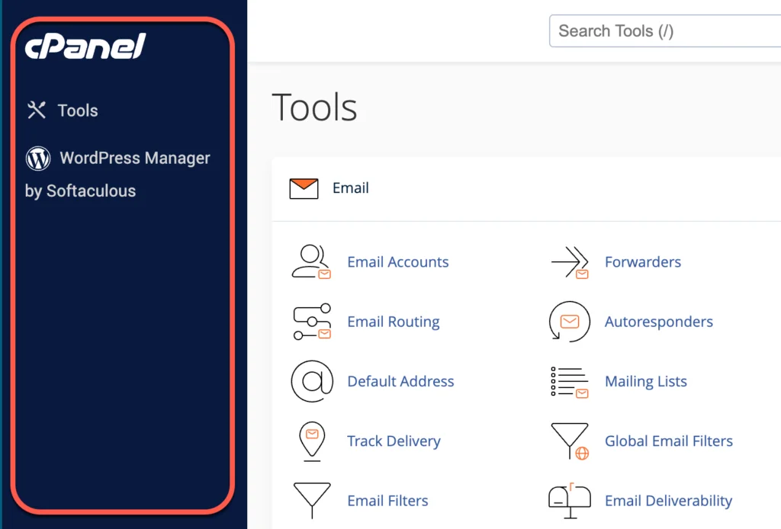Click the Email Accounts icon
The image size is (781, 529).
coord(311,261)
